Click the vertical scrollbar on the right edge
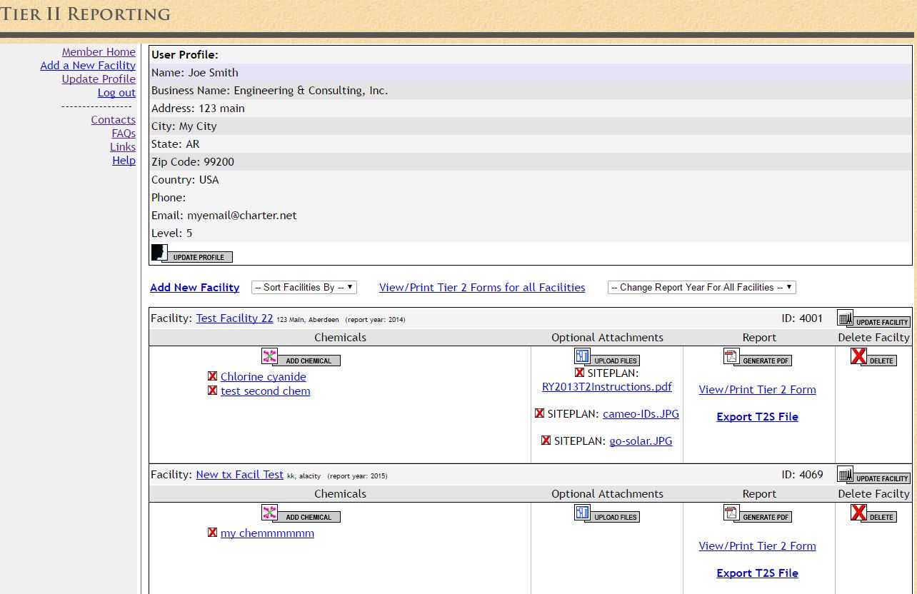Screen dimensions: 917x594 [913, 297]
